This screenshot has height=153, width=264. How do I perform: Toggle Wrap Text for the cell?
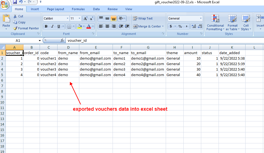pyautogui.click(x=143, y=18)
